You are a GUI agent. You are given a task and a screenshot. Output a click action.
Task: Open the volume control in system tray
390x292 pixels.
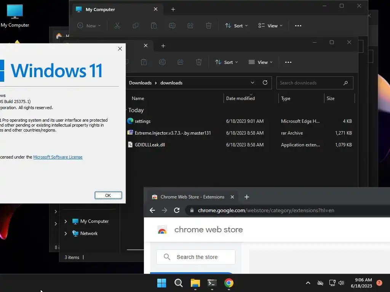341,283
